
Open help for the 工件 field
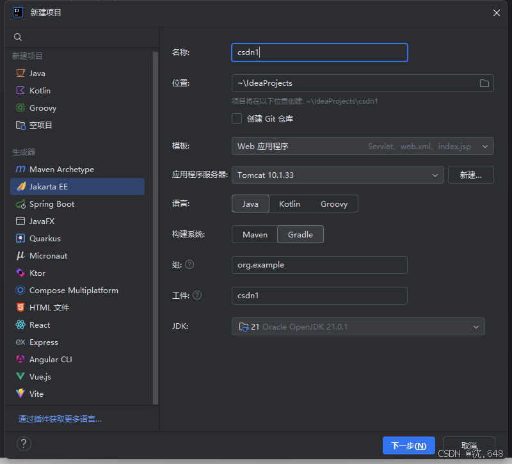click(197, 295)
